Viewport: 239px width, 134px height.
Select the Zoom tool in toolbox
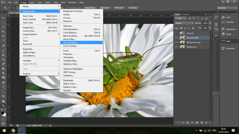3,105
